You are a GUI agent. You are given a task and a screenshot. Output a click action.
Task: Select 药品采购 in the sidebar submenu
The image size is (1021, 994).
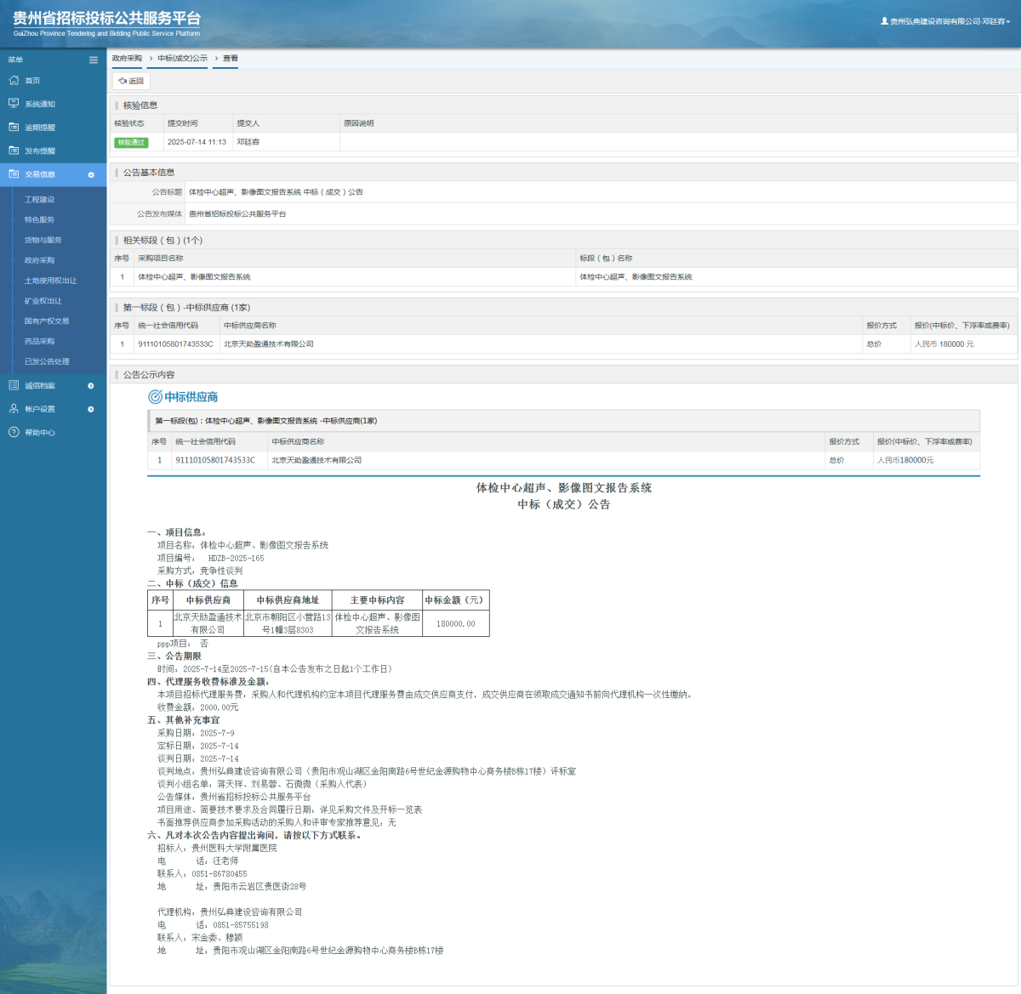point(39,341)
